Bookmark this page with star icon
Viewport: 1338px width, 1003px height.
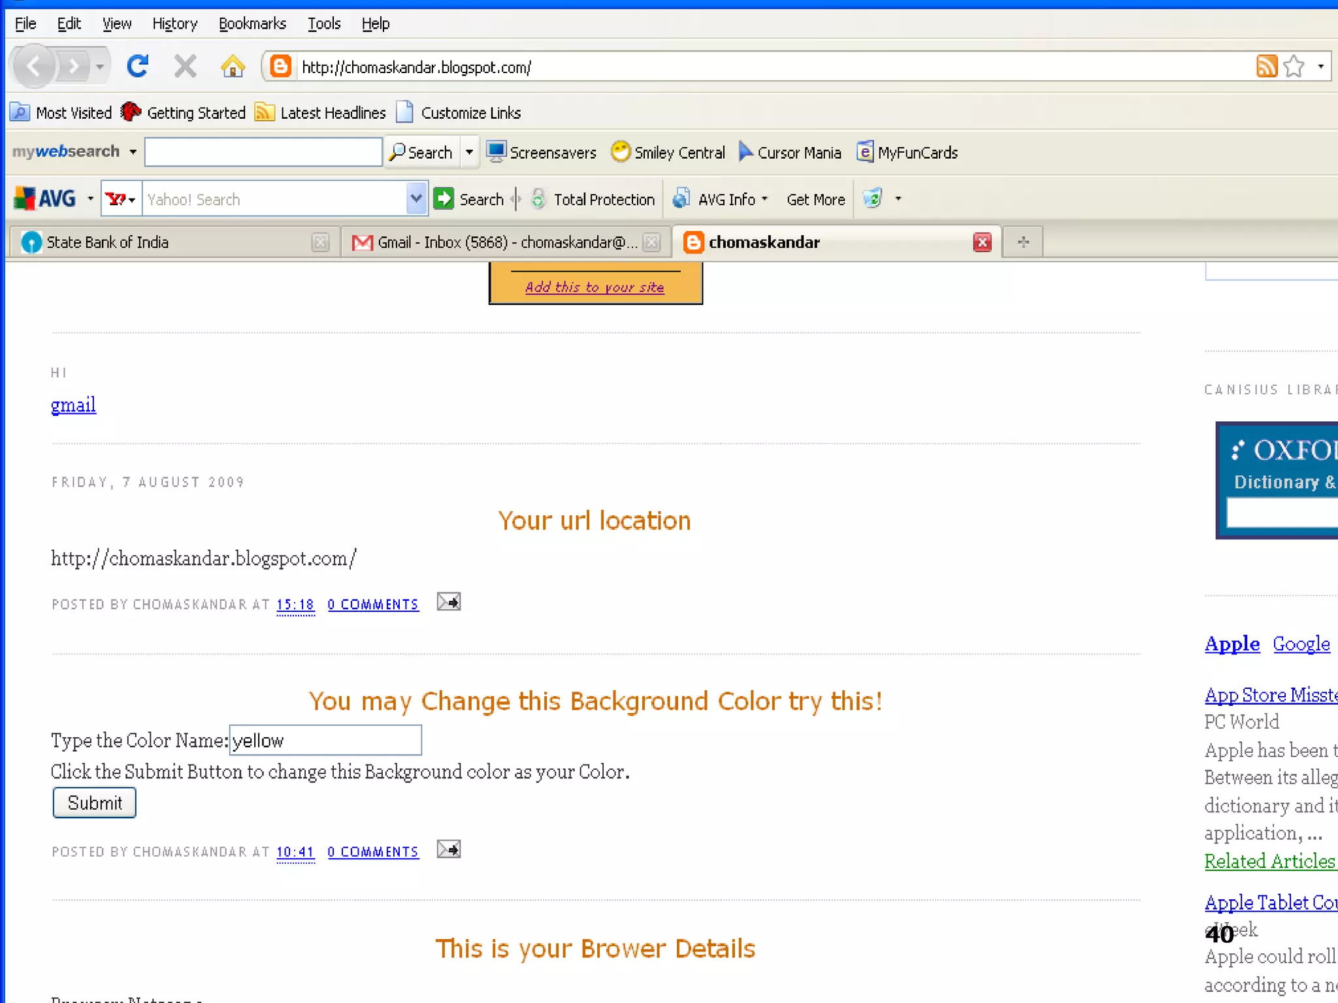tap(1294, 67)
